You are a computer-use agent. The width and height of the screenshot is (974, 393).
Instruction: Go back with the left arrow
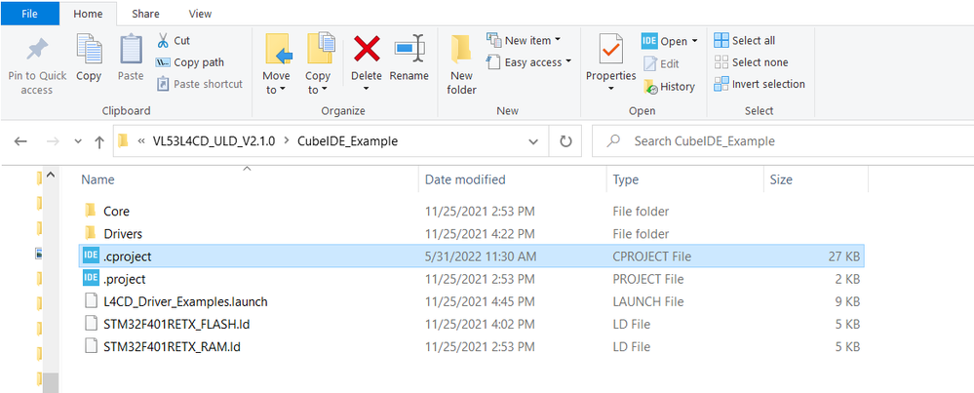tap(20, 141)
